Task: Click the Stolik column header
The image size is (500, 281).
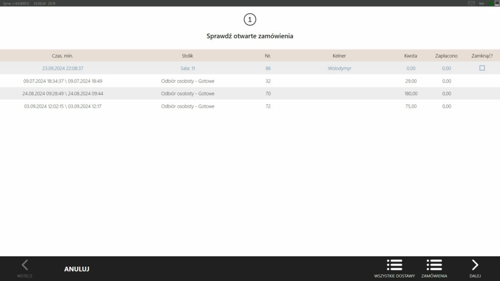Action: (x=187, y=56)
